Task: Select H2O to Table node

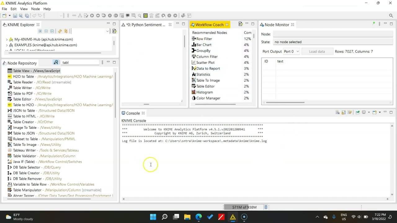Action: (x=60, y=77)
